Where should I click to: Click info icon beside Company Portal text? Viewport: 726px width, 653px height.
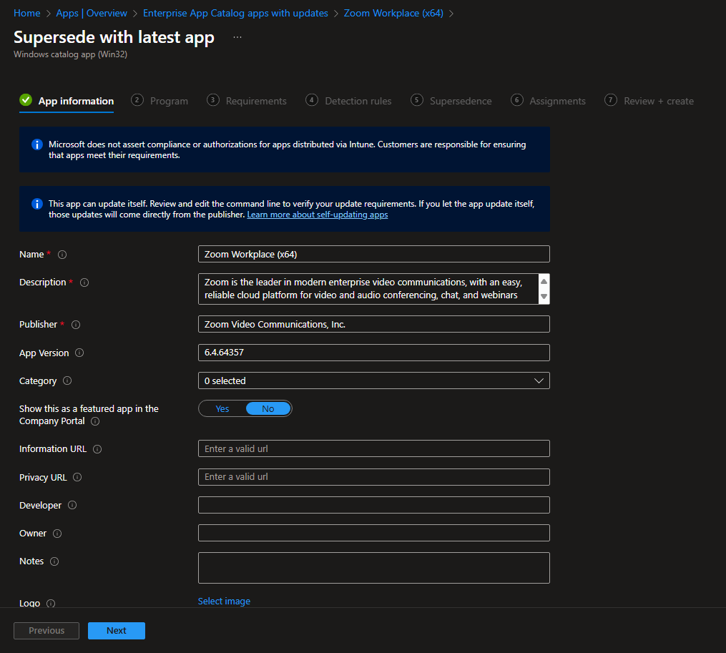95,421
